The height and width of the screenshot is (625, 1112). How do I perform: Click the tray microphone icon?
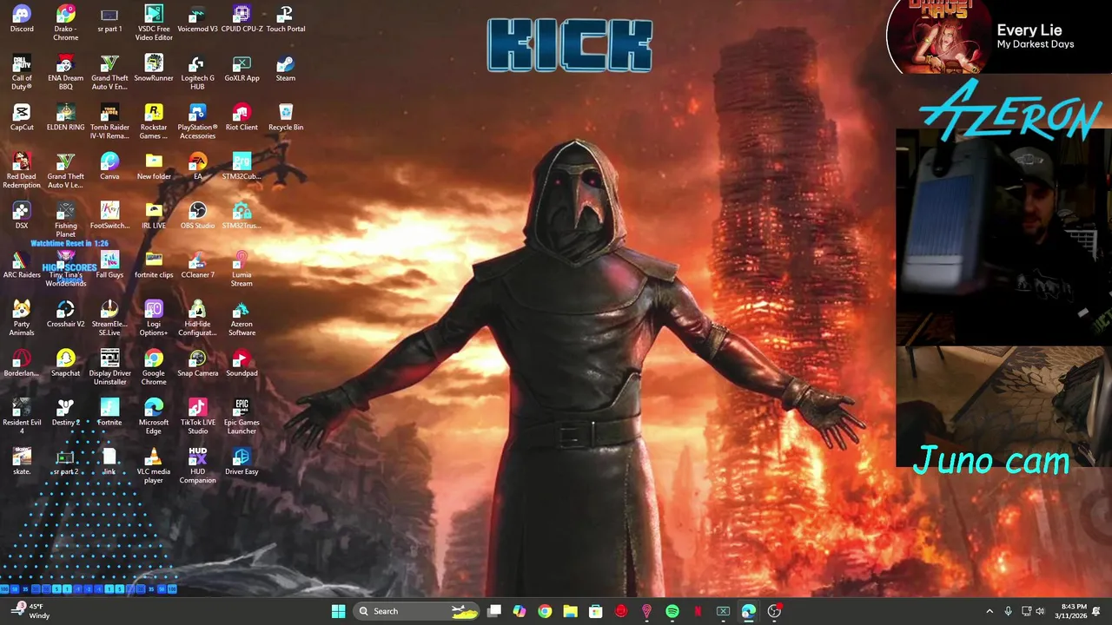[x=1008, y=611]
